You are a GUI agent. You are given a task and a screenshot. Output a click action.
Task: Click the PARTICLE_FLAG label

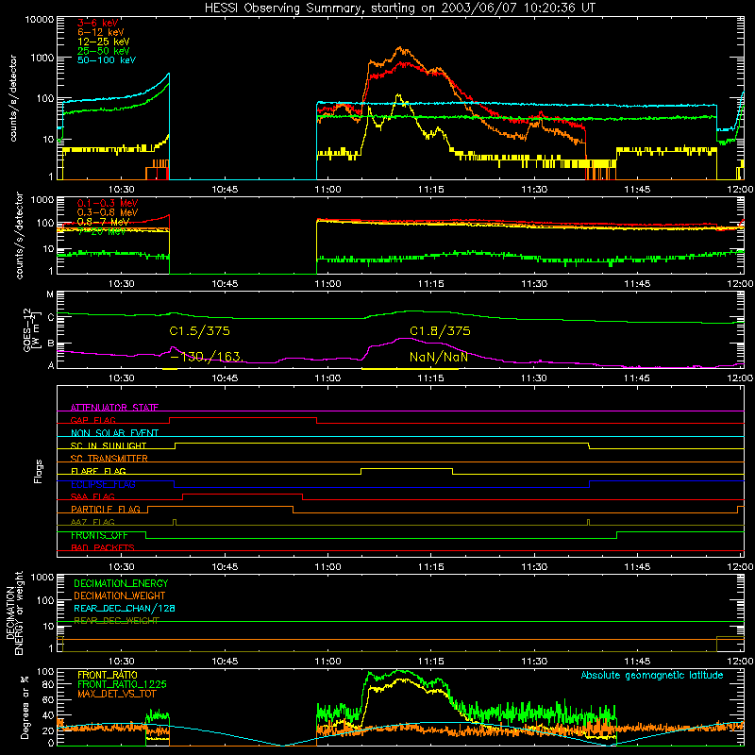point(106,509)
